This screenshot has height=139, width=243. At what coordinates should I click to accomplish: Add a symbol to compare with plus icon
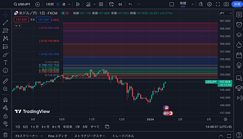(38, 4)
